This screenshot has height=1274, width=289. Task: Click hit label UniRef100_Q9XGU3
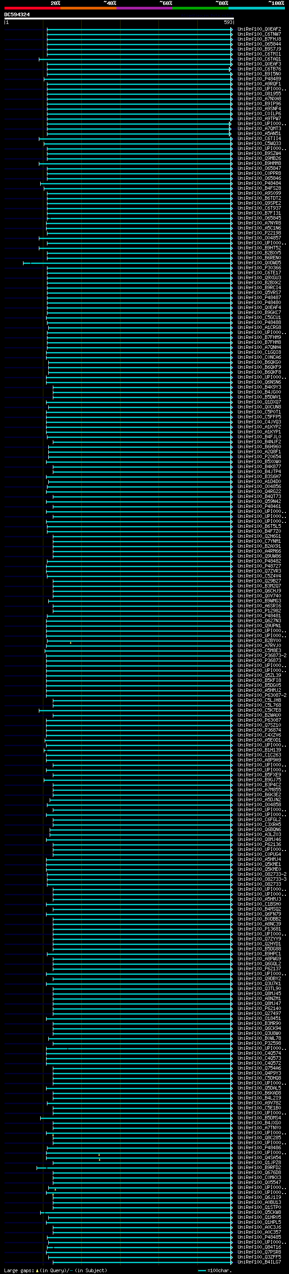pos(259,277)
